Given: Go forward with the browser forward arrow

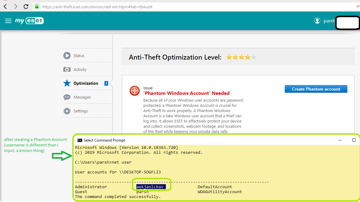Looking at the screenshot, I should tap(15, 7).
